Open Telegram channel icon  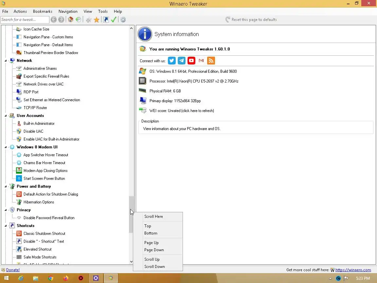182,61
